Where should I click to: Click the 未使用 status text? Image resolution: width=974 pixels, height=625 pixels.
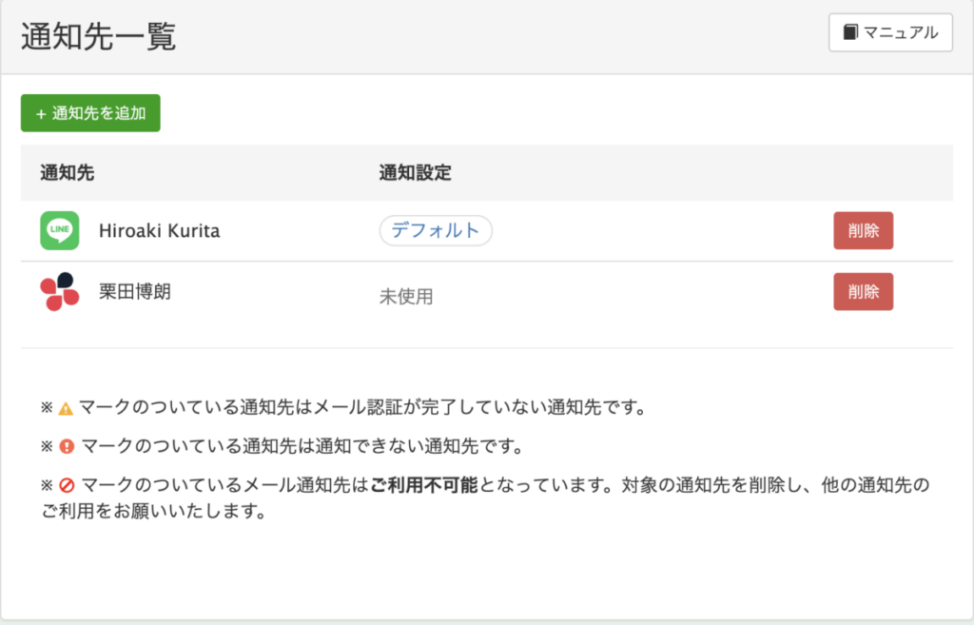(x=406, y=297)
